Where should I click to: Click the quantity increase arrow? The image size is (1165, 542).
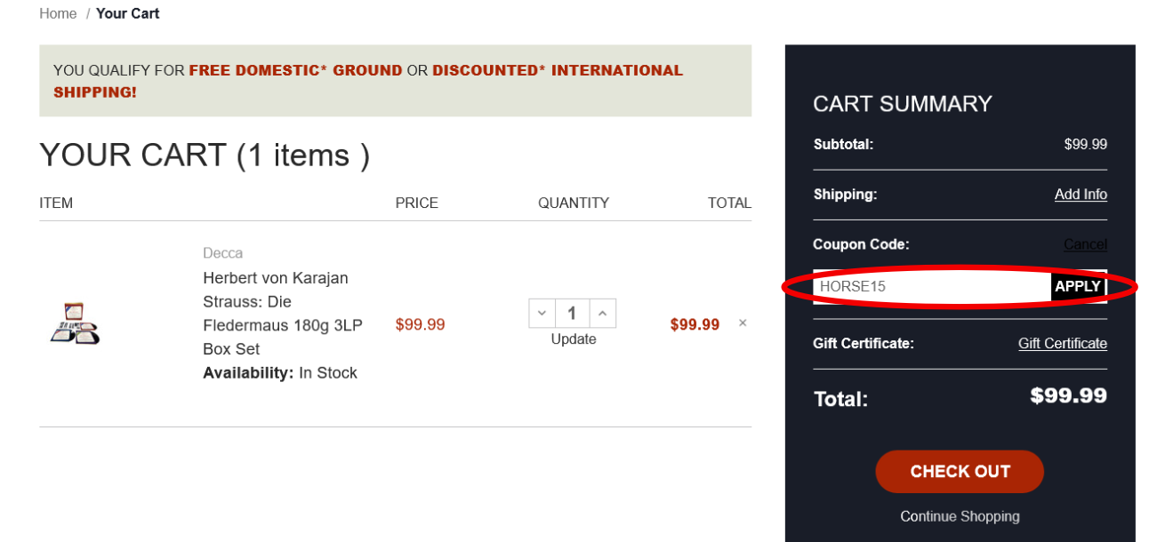pos(602,313)
